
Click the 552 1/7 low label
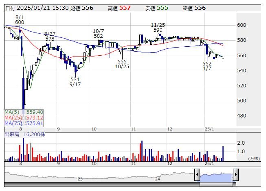pyautogui.click(x=207, y=66)
